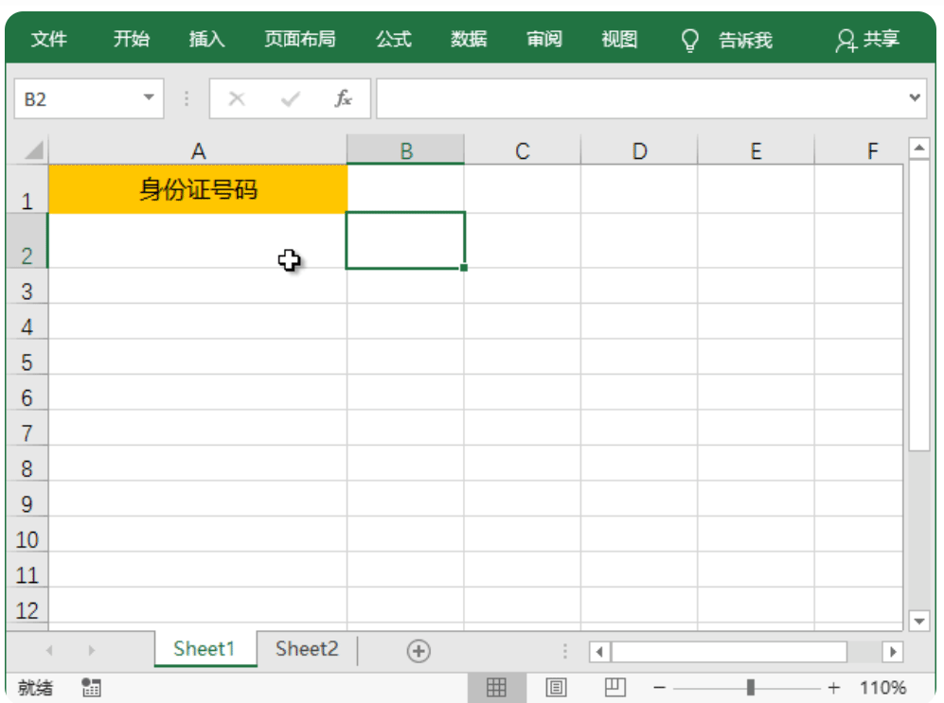Click the next sheet navigation arrow

(92, 650)
